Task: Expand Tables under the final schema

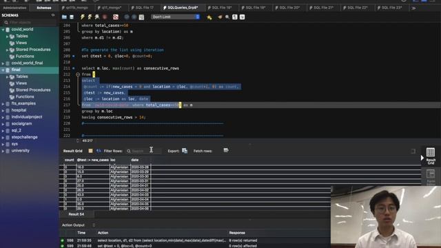Action: click(x=8, y=76)
